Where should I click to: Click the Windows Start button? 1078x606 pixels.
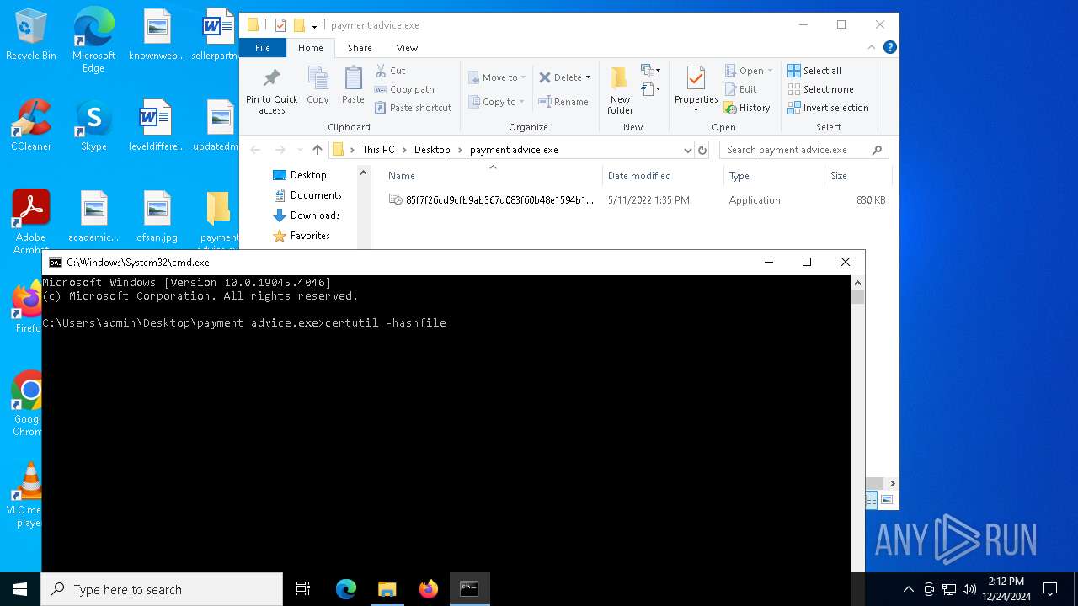[20, 589]
